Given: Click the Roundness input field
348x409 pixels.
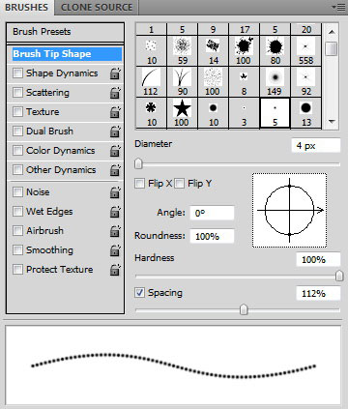Looking at the screenshot, I should point(212,236).
